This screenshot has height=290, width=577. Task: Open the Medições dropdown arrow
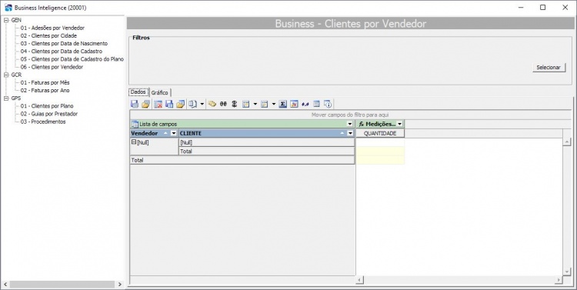[x=399, y=125]
